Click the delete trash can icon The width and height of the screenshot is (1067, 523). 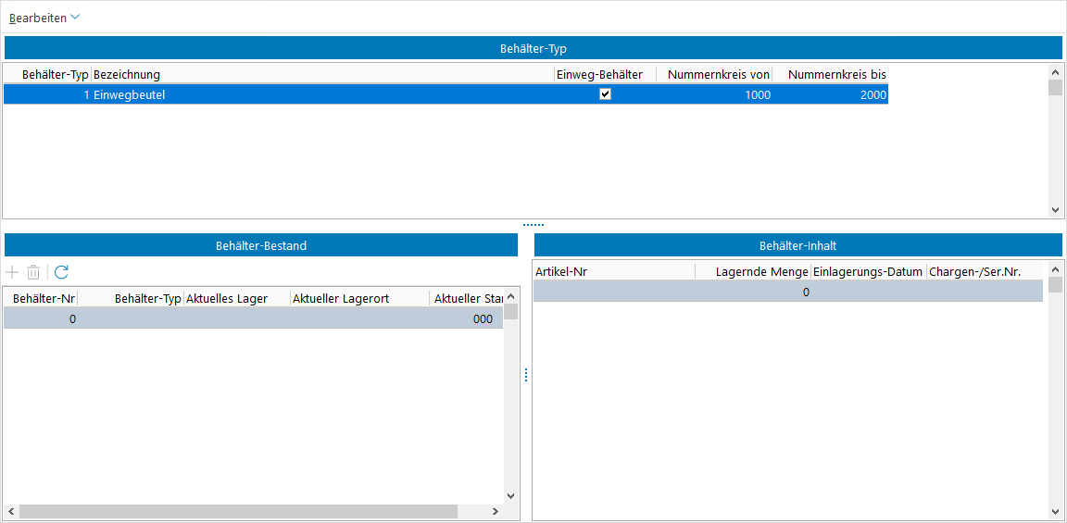[33, 272]
